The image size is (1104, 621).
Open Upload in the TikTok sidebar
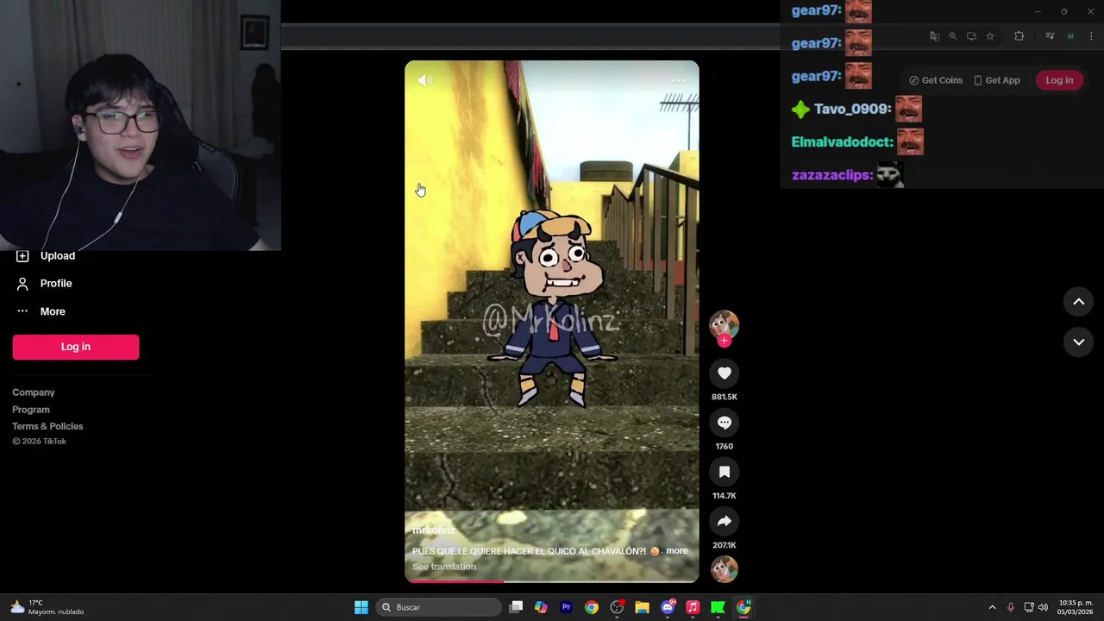(x=46, y=255)
